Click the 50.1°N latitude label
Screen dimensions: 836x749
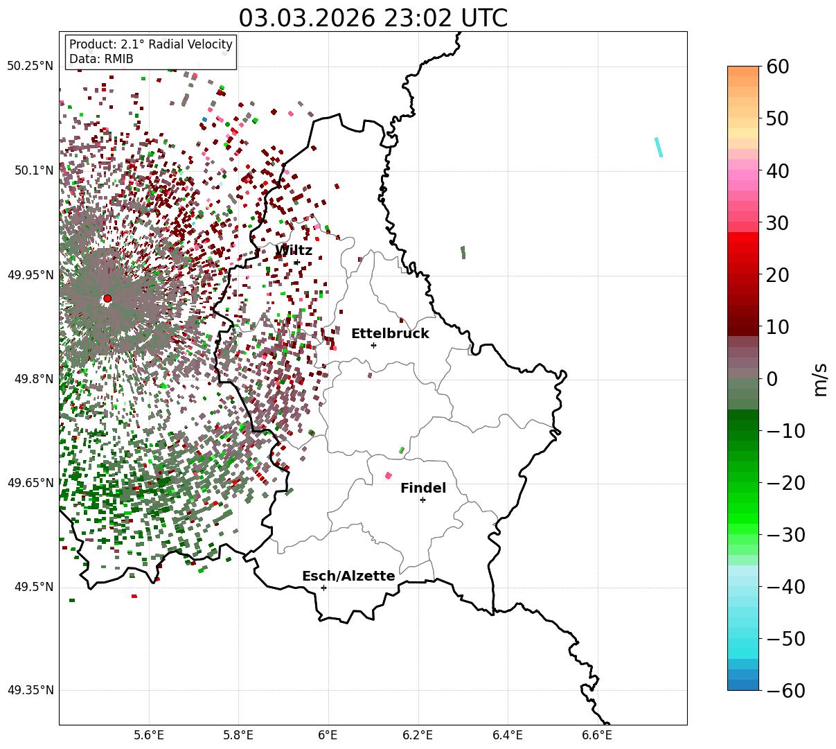pos(33,170)
